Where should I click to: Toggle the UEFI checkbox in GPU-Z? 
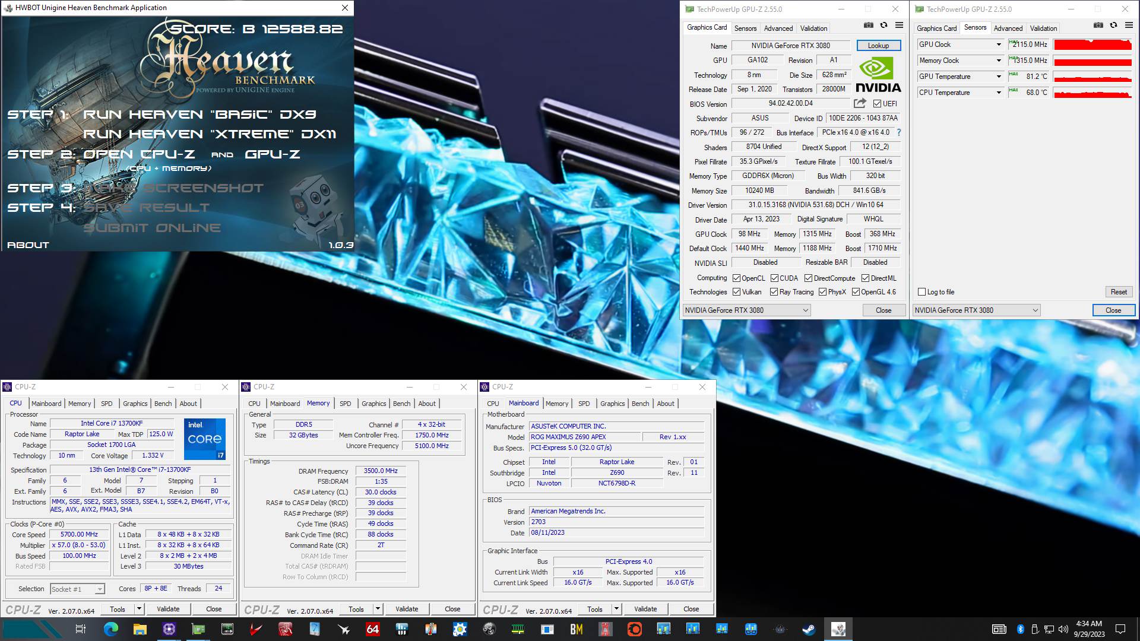(x=877, y=104)
